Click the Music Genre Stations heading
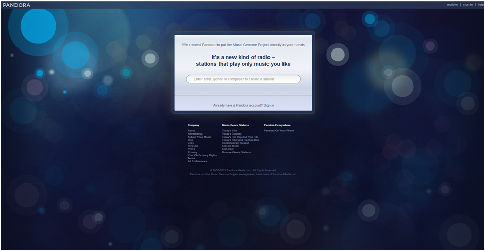Image resolution: width=485 pixels, height=251 pixels. pos(236,125)
